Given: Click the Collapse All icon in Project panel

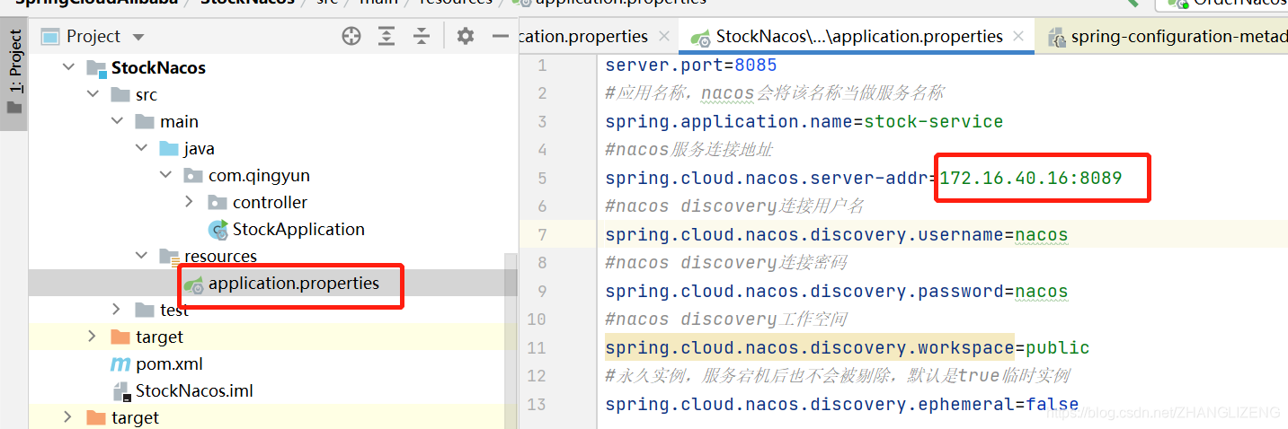Looking at the screenshot, I should 422,36.
